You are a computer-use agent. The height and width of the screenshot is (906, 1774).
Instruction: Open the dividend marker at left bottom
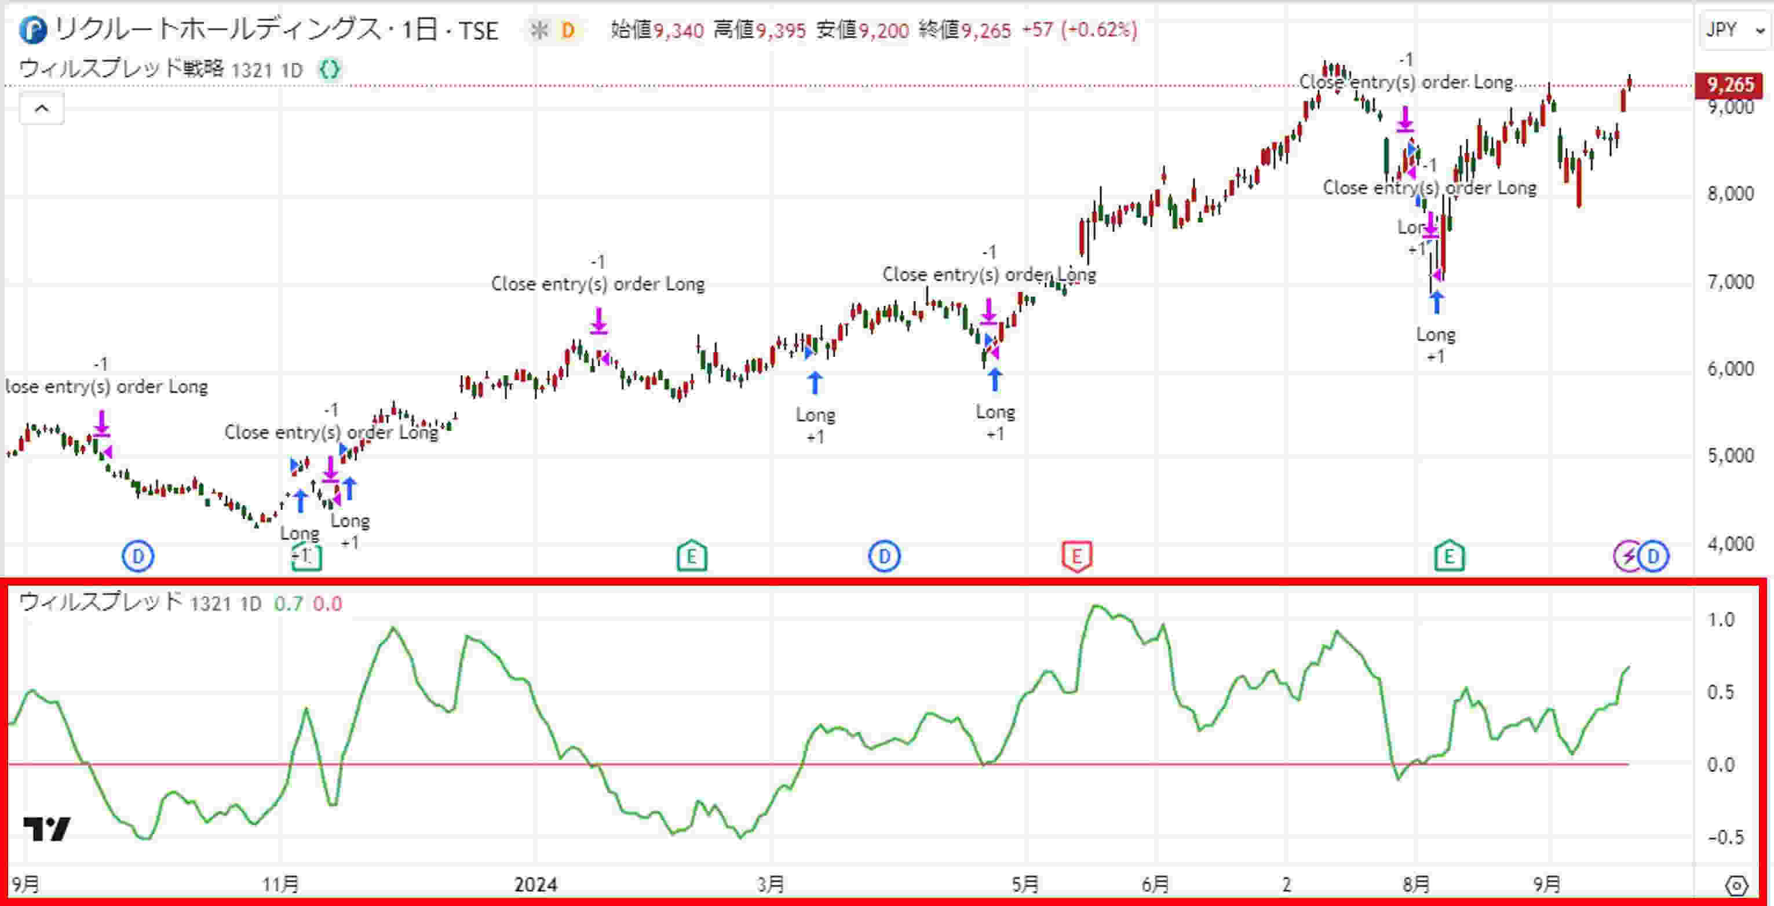(x=138, y=556)
